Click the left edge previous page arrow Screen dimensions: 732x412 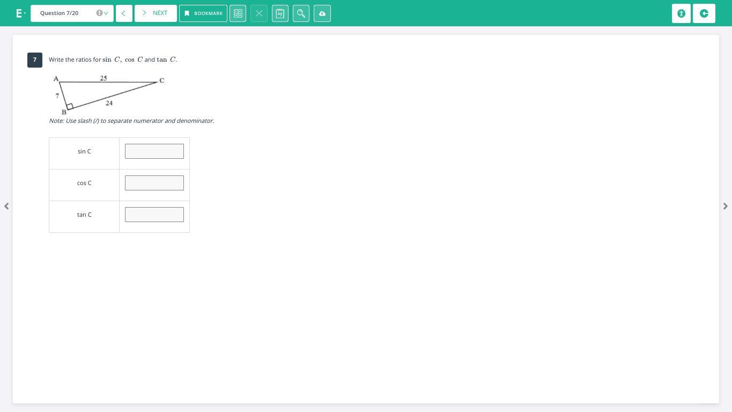(6, 206)
